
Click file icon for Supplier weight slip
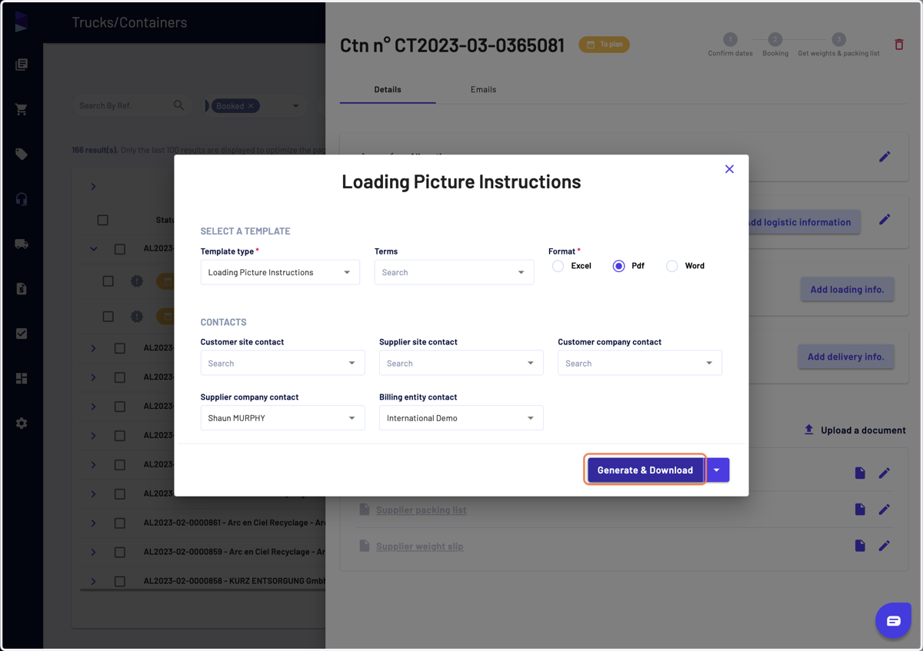pos(860,546)
